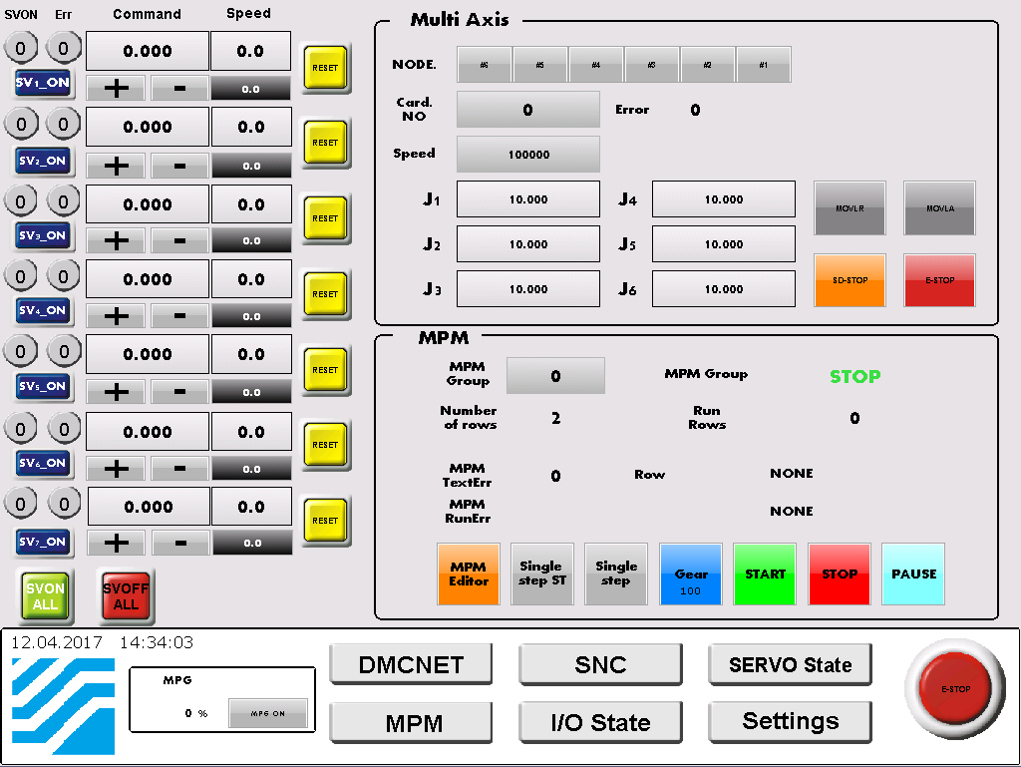This screenshot has height=767, width=1021.
Task: Toggle the SV1_ON servo switch
Action: coord(42,83)
